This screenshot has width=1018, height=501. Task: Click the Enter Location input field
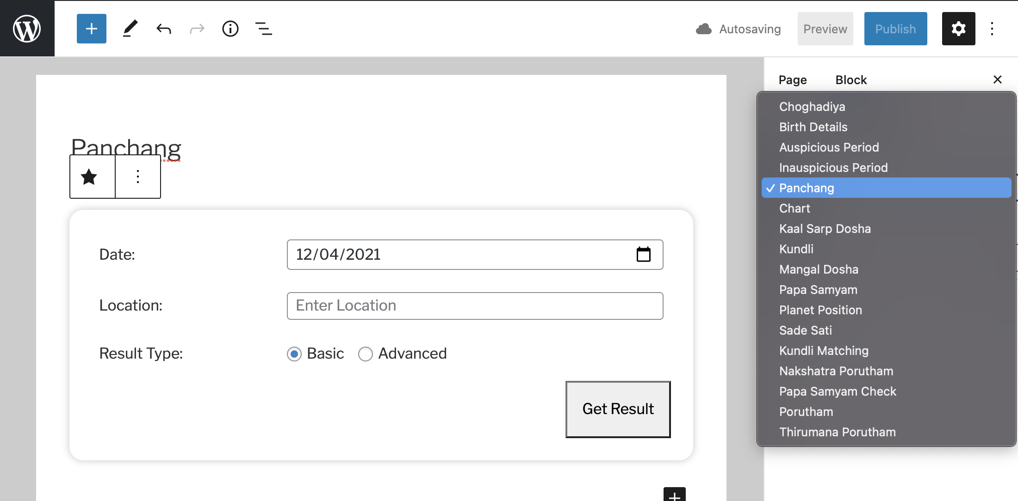(x=475, y=306)
